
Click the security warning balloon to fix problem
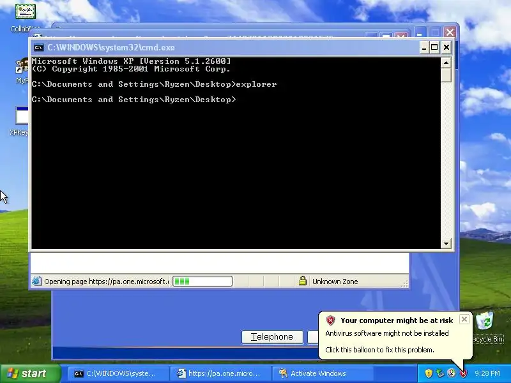point(395,336)
